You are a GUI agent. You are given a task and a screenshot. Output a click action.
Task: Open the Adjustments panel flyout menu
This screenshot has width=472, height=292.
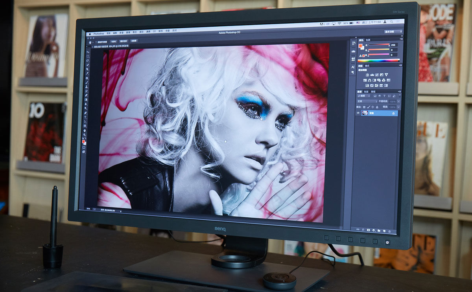pyautogui.click(x=400, y=65)
